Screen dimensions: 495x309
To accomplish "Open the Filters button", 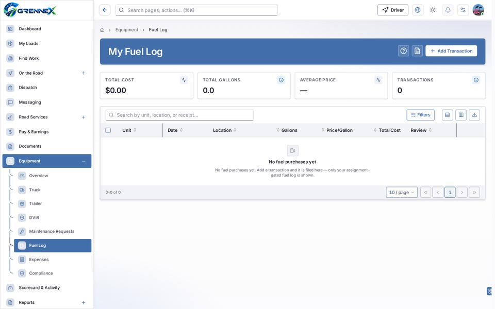I will pyautogui.click(x=421, y=115).
